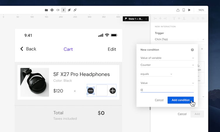Select the Wi-Fi icon in the mockup status bar

click(107, 35)
